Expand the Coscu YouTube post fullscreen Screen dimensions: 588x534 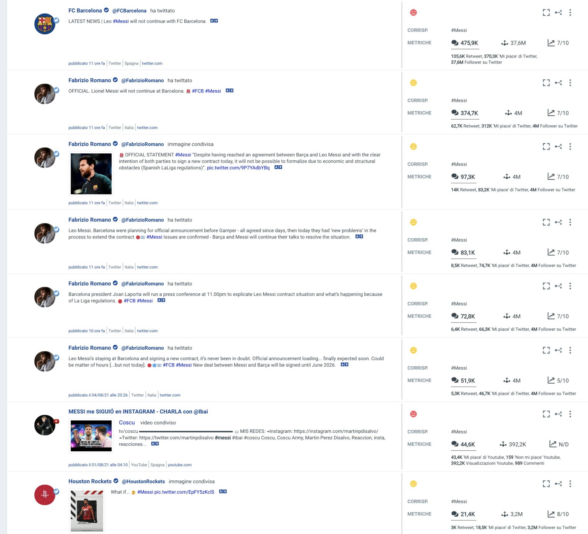(x=546, y=414)
